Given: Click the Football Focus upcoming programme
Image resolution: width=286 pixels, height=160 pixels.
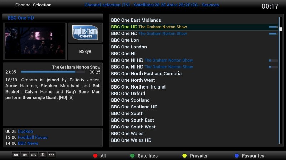Looking at the screenshot, I should (32, 138).
